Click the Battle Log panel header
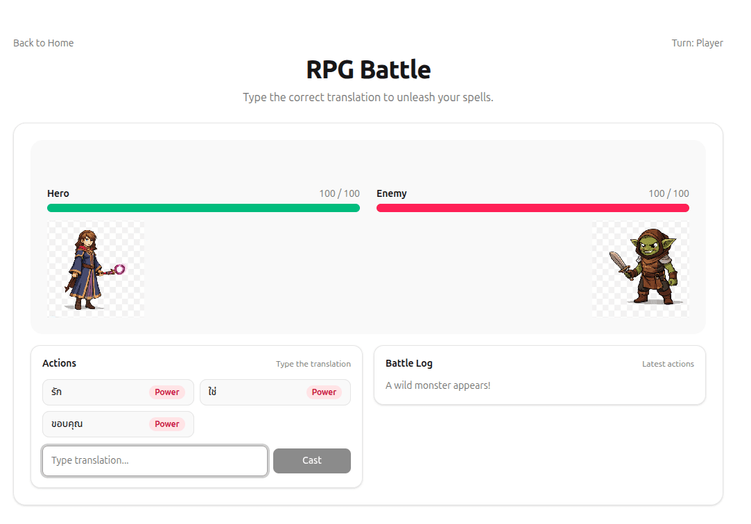The height and width of the screenshot is (524, 751). click(x=408, y=363)
